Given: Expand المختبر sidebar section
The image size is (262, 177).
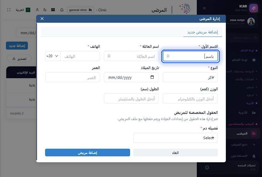Looking at the screenshot, I should [251, 87].
